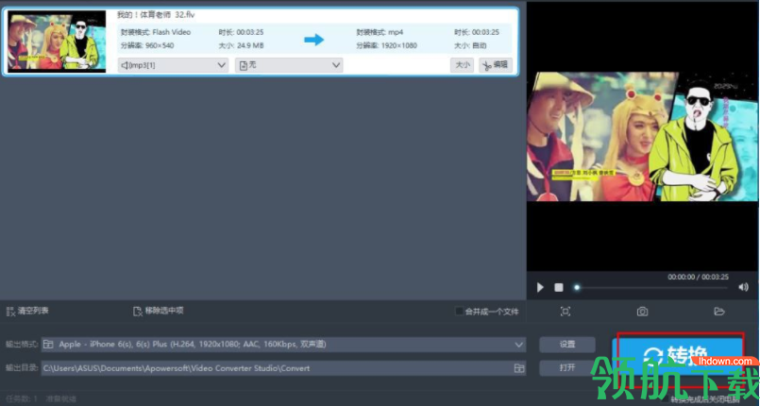Play the video preview

click(540, 287)
